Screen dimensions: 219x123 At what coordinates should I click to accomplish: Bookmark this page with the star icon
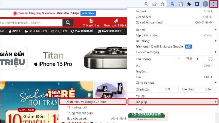[x=162, y=4]
